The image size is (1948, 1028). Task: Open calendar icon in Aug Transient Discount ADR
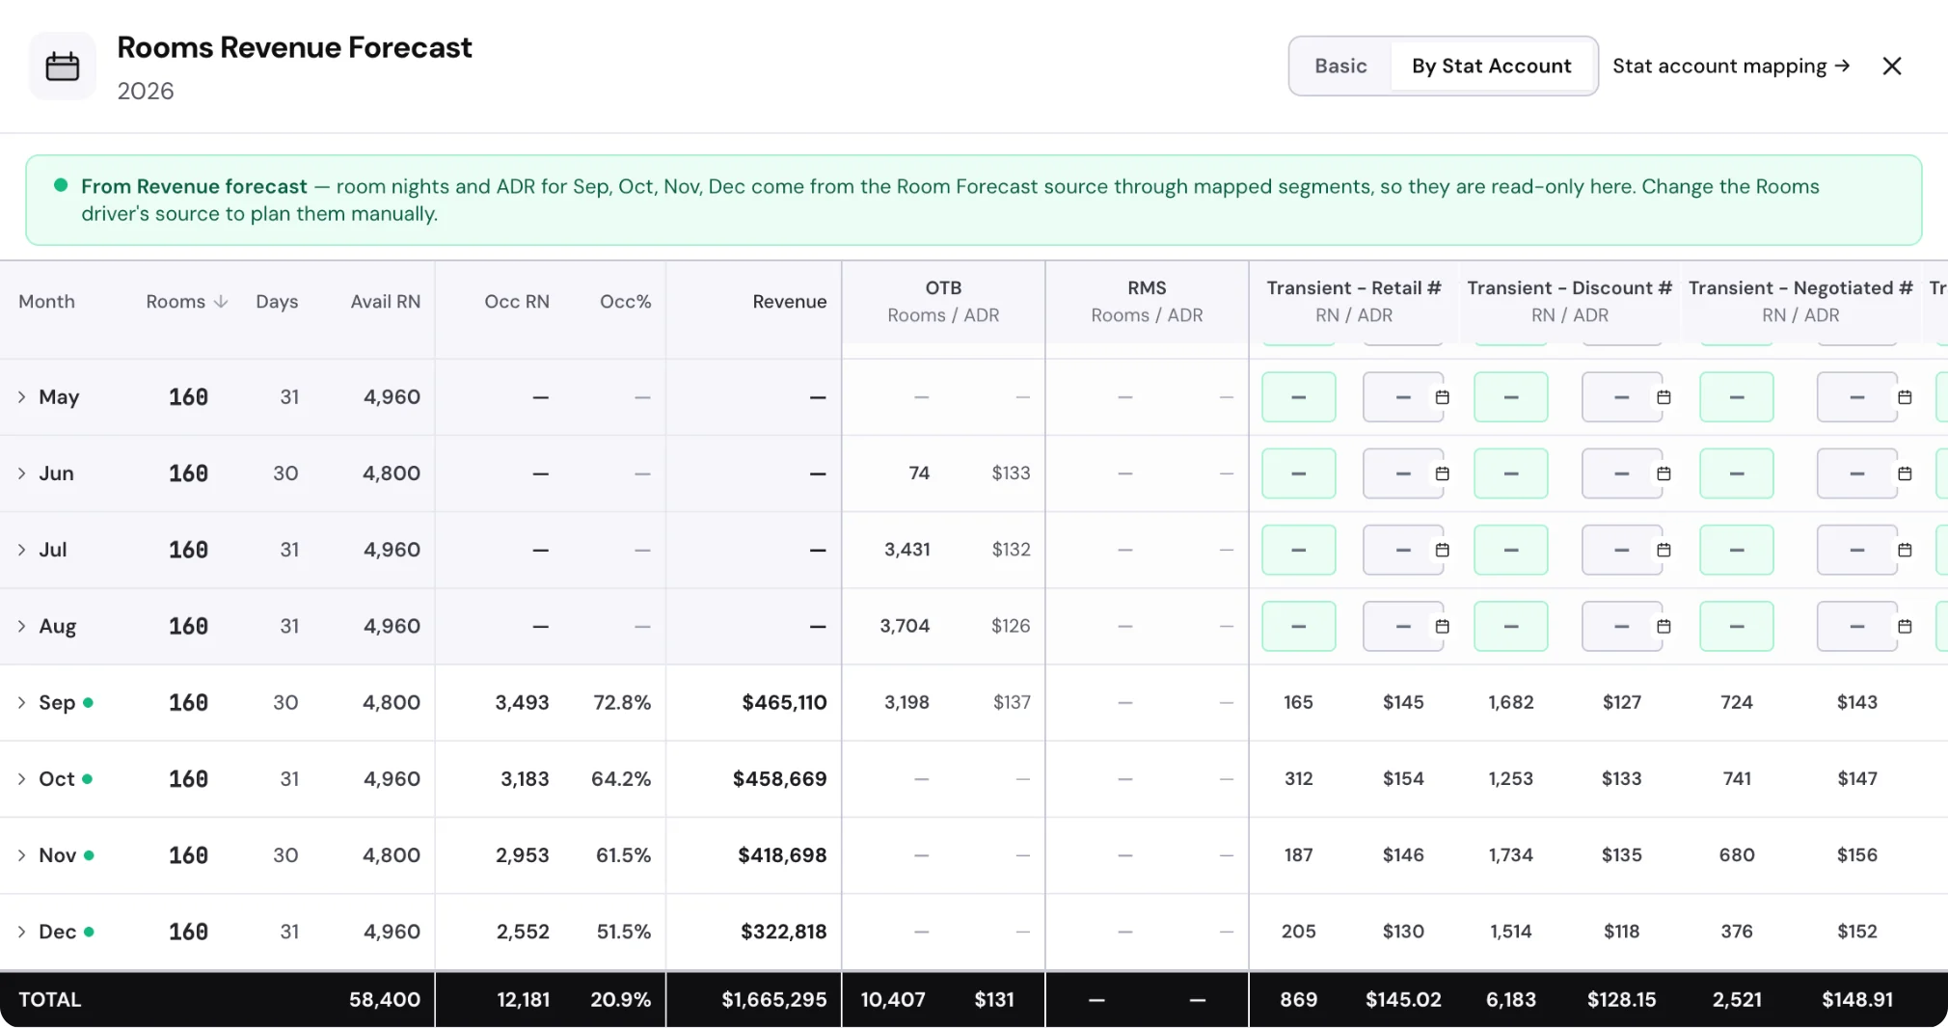pos(1664,626)
